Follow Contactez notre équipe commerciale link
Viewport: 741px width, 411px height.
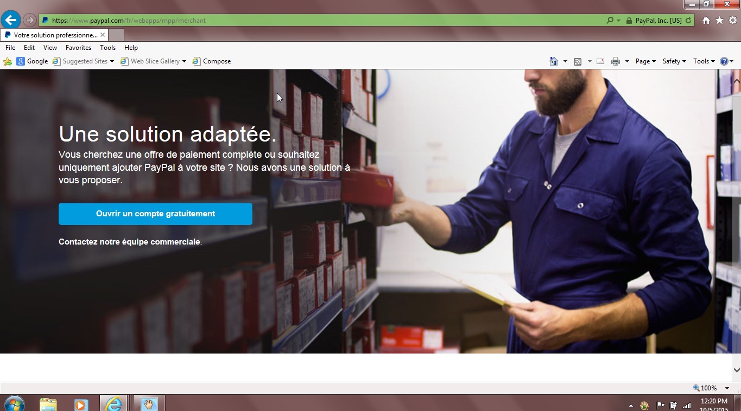[x=129, y=242]
